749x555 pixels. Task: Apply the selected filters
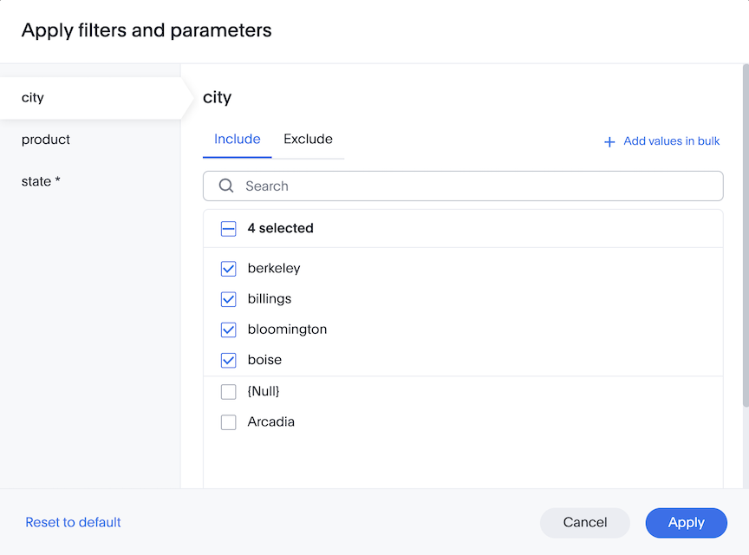(686, 523)
